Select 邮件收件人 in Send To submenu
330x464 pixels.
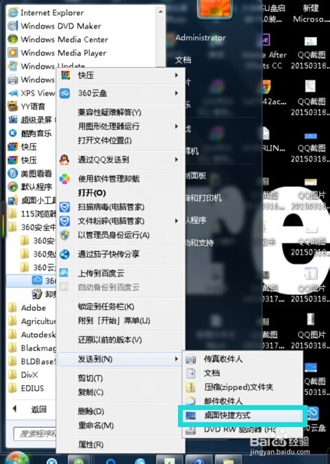(x=223, y=401)
